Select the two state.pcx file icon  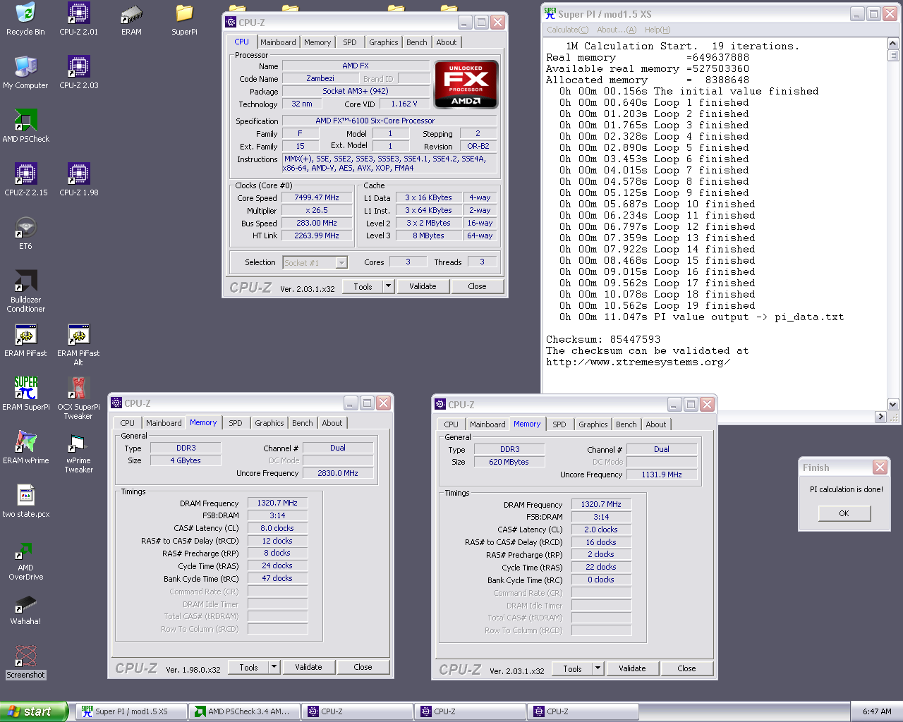tap(25, 501)
